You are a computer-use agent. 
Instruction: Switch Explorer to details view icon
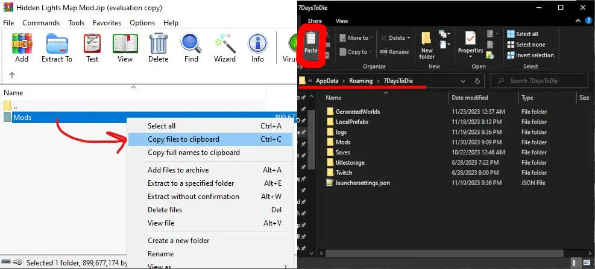click(576, 262)
